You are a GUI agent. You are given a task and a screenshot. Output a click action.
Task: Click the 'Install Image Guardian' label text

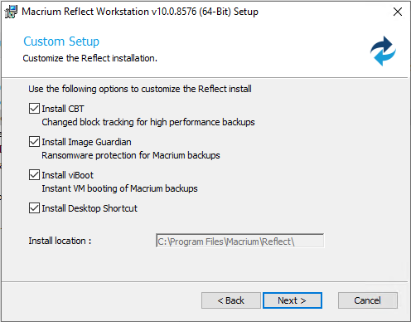pyautogui.click(x=86, y=142)
